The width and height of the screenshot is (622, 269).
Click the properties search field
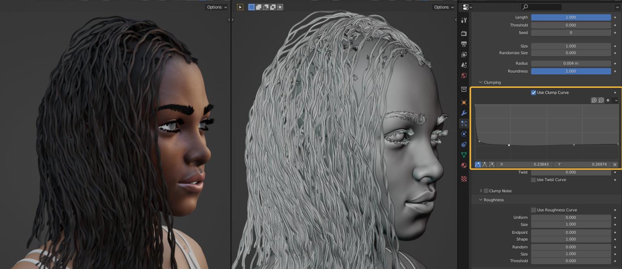541,7
